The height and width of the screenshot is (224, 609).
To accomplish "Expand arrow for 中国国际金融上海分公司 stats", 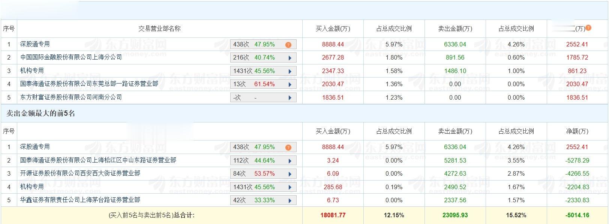I will click(x=290, y=58).
